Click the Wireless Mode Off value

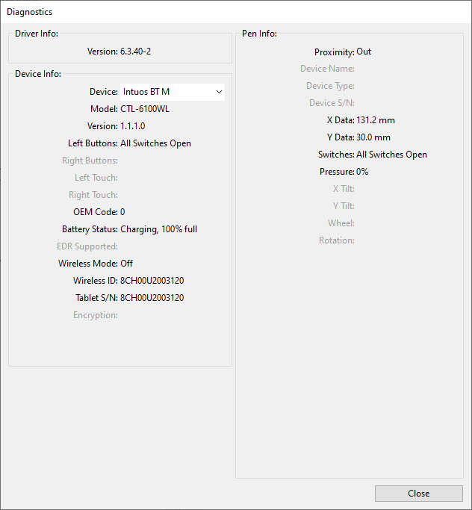point(127,264)
